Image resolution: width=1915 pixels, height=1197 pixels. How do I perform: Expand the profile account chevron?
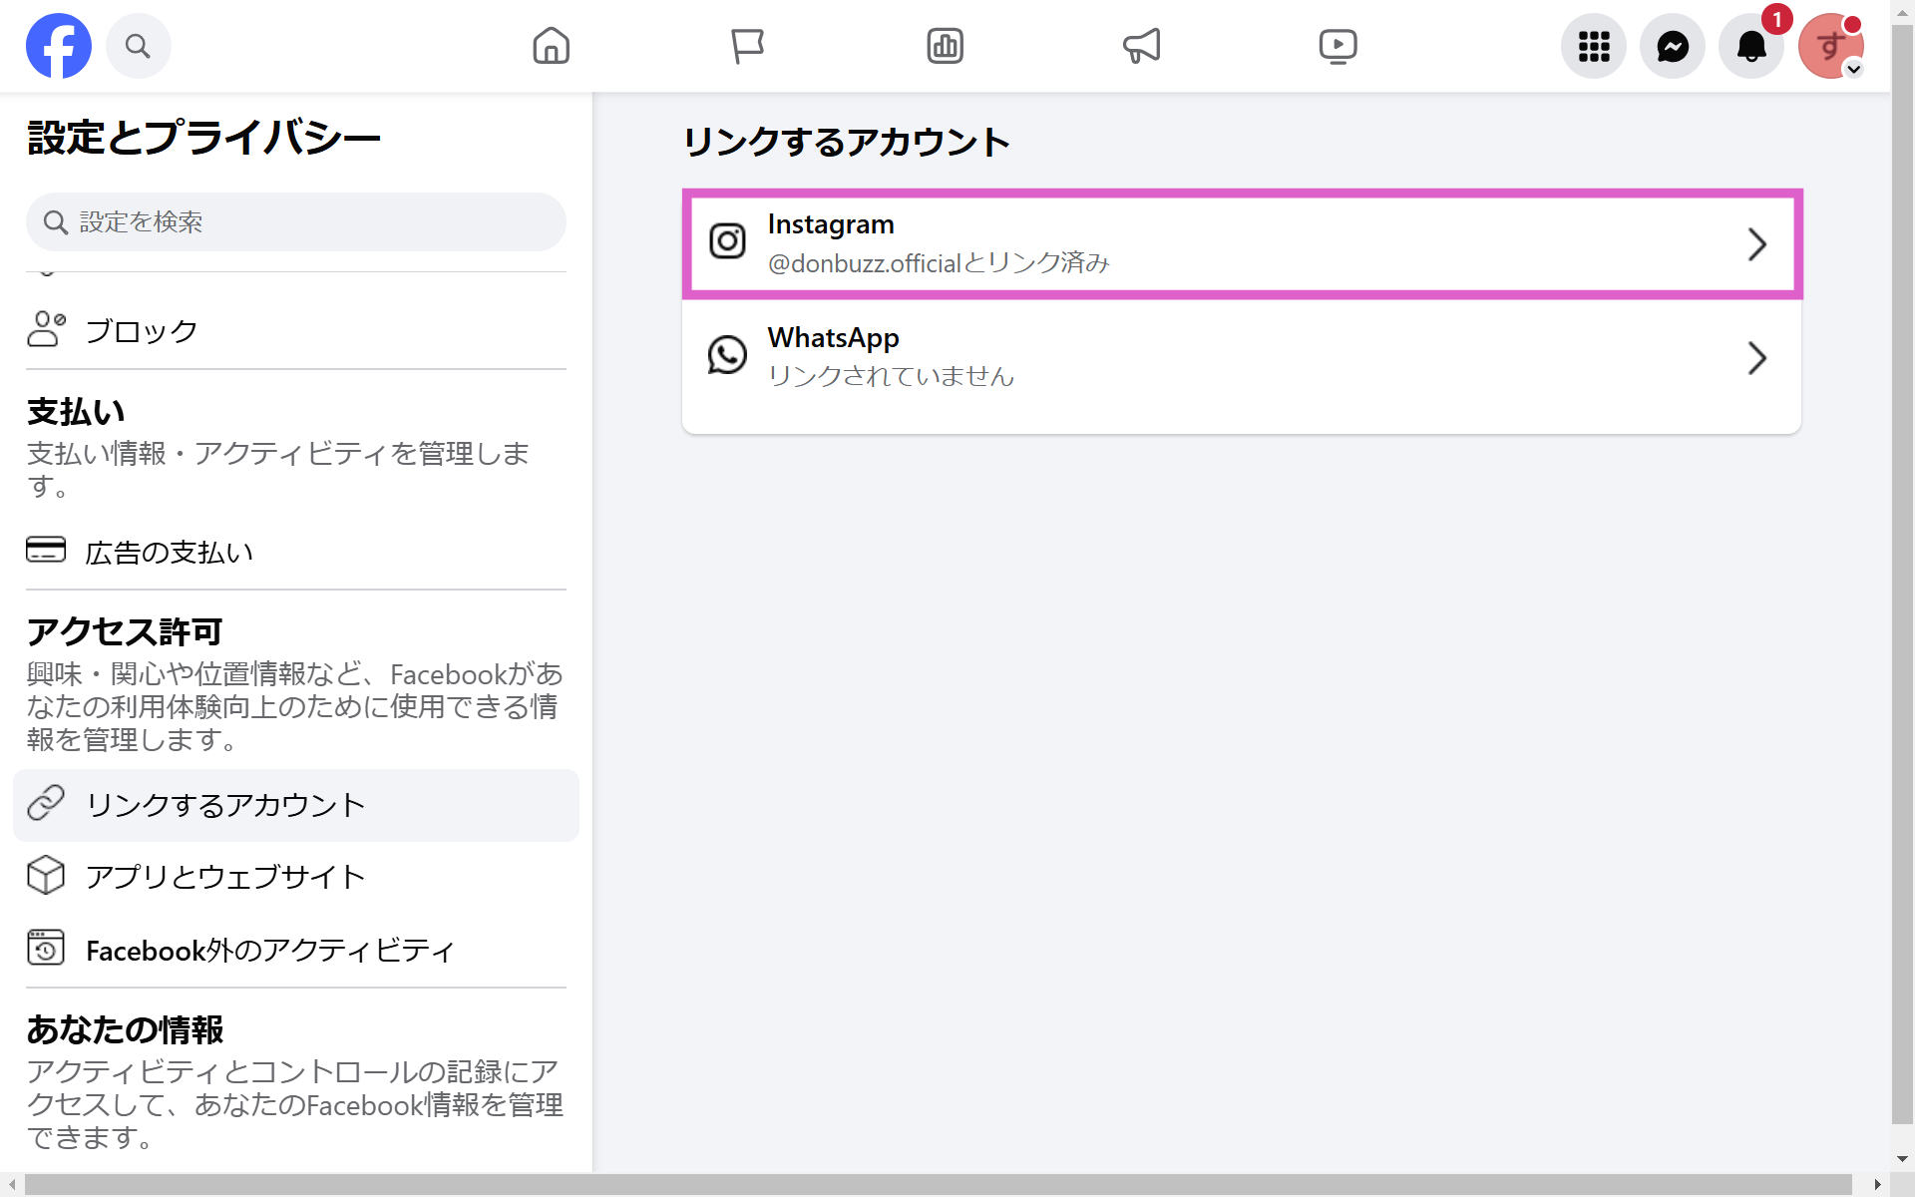[x=1855, y=70]
